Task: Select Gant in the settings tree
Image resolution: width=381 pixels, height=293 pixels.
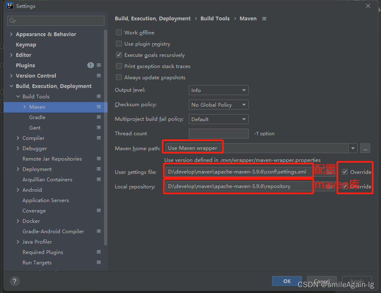Action: 35,128
